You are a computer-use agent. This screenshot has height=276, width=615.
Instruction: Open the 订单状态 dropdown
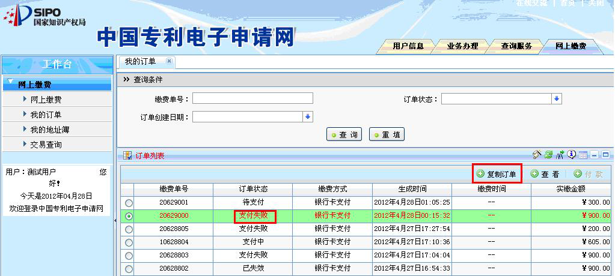557,99
